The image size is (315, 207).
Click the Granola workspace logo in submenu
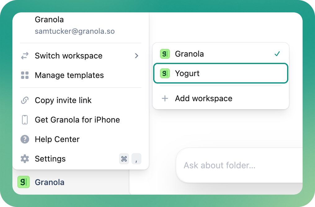pyautogui.click(x=165, y=54)
